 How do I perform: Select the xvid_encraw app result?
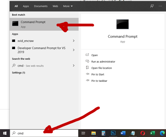point(44,41)
